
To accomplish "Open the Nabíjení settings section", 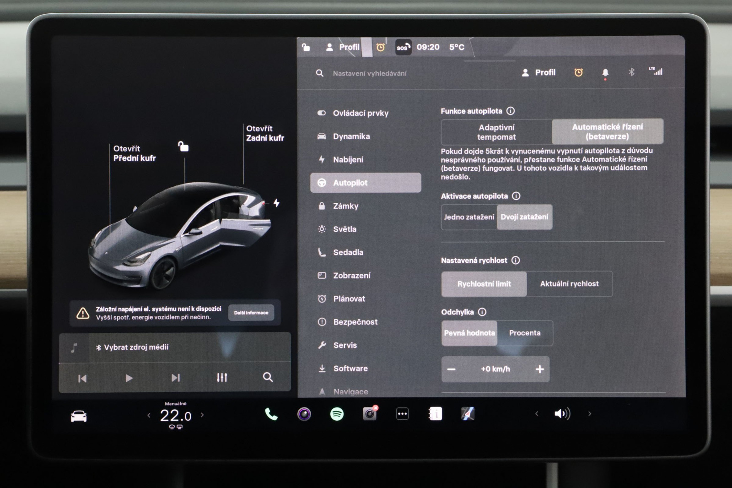I will point(348,160).
